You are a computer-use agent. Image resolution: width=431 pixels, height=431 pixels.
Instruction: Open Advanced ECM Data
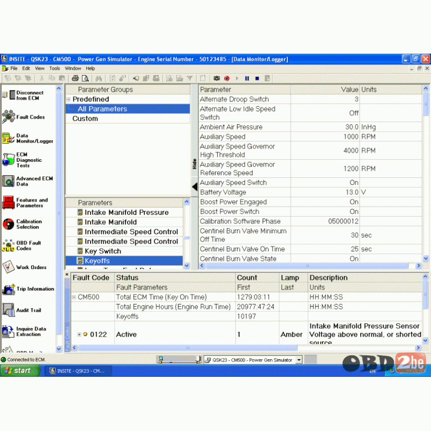[28, 181]
